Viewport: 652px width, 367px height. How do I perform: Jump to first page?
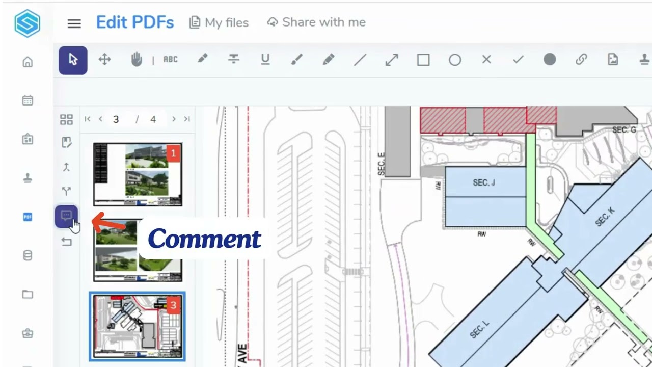88,119
